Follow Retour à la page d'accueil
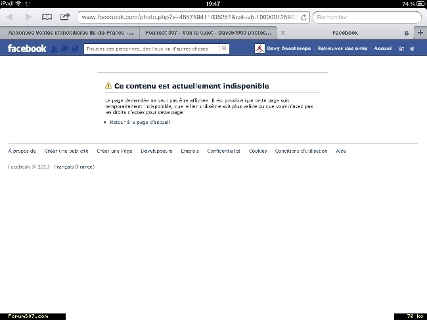 click(x=140, y=123)
